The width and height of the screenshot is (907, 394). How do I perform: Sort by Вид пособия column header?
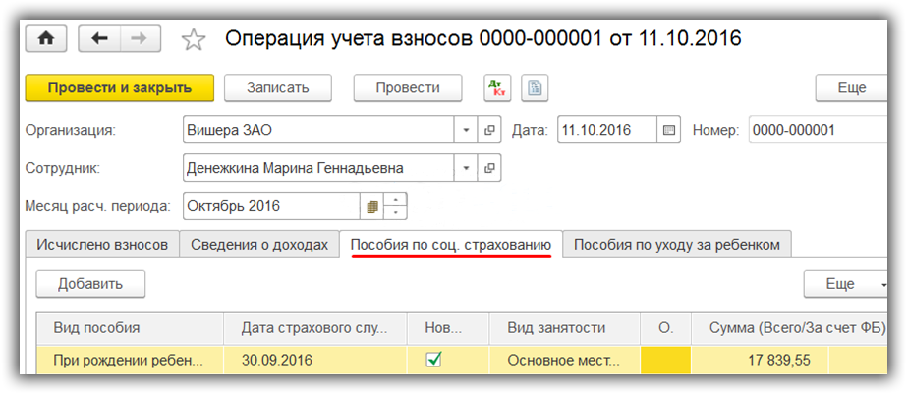131,328
